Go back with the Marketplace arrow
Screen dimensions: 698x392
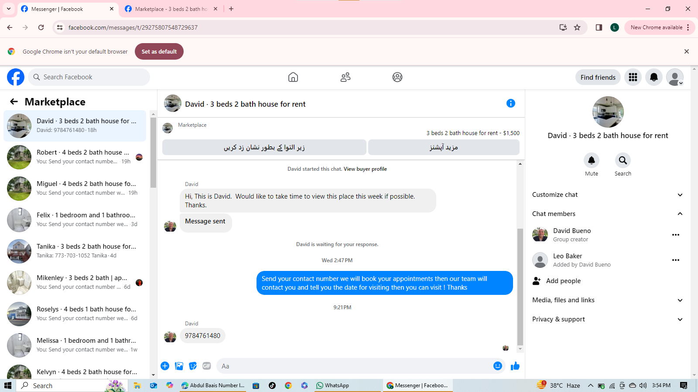[14, 101]
